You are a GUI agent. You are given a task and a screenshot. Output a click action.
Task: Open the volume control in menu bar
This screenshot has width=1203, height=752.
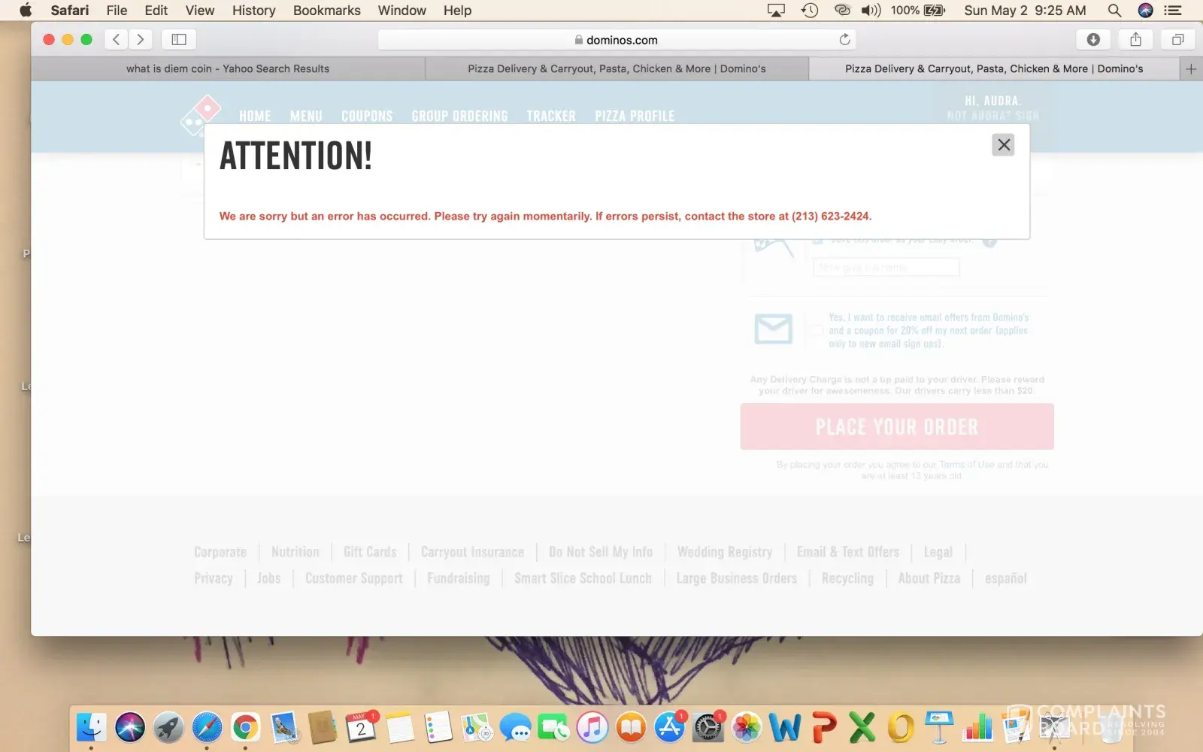point(871,11)
